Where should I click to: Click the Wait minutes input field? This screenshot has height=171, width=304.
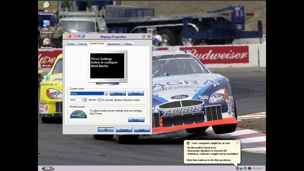(x=79, y=100)
